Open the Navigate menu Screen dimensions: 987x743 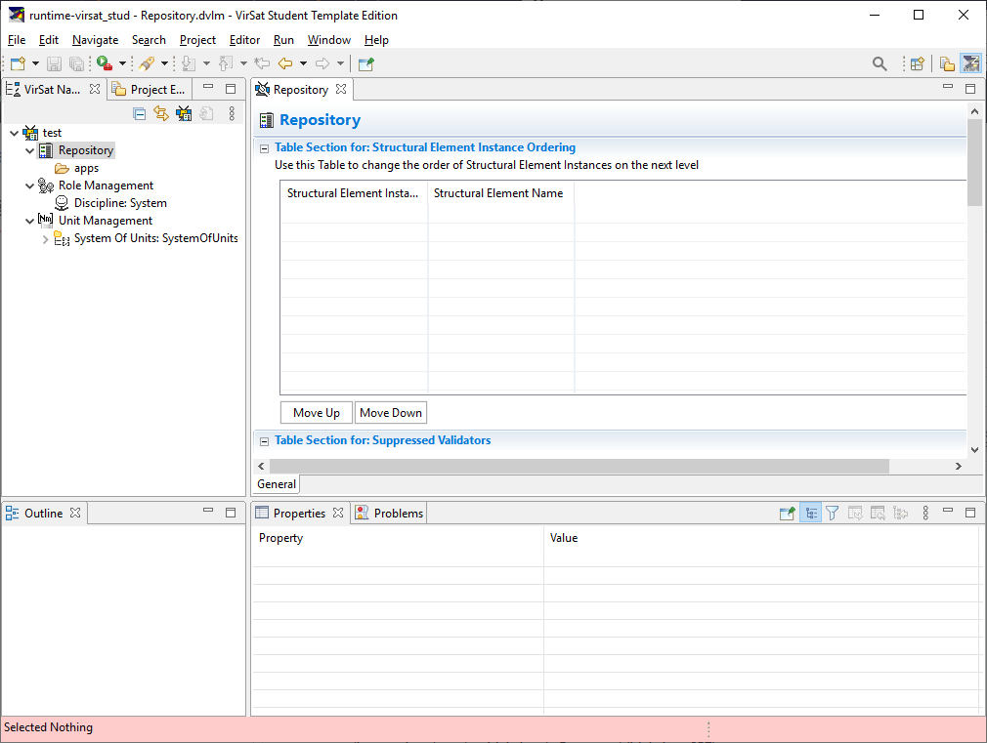[x=95, y=40]
